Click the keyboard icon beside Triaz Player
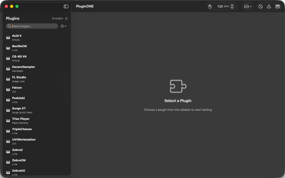The height and width of the screenshot is (178, 285). (x=8, y=120)
